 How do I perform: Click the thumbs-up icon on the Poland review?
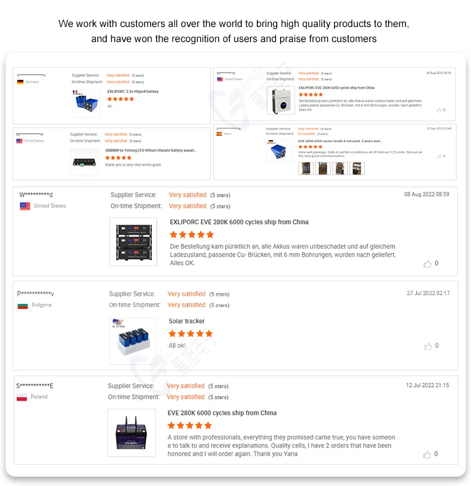[428, 455]
